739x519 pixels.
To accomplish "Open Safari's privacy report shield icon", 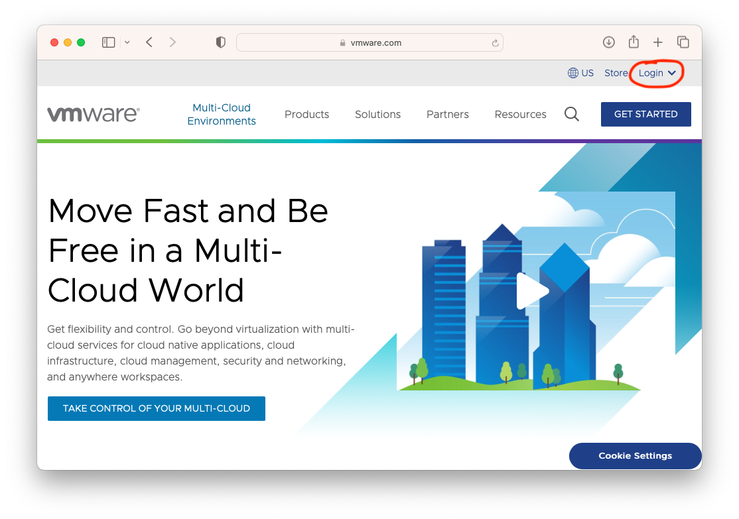I will 220,42.
